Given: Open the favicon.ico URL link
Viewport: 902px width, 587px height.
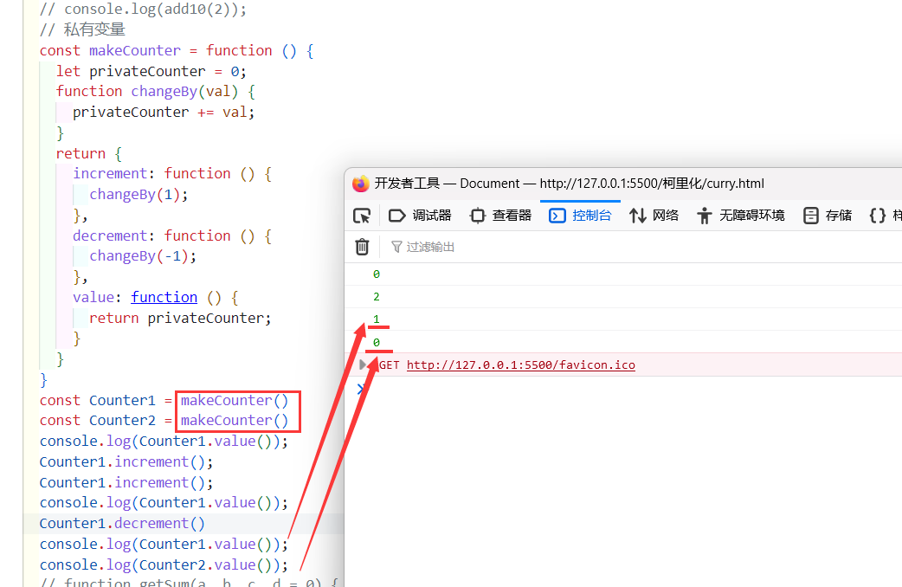Looking at the screenshot, I should pyautogui.click(x=520, y=364).
